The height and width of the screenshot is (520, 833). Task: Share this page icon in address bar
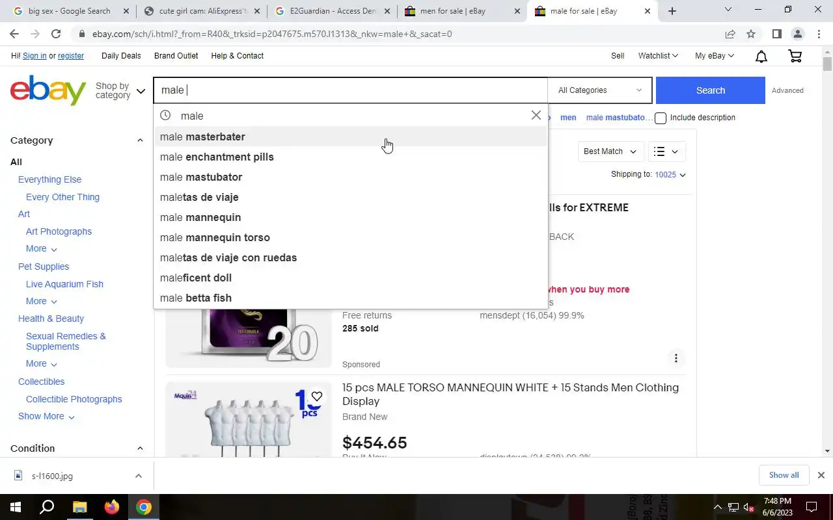pyautogui.click(x=730, y=34)
